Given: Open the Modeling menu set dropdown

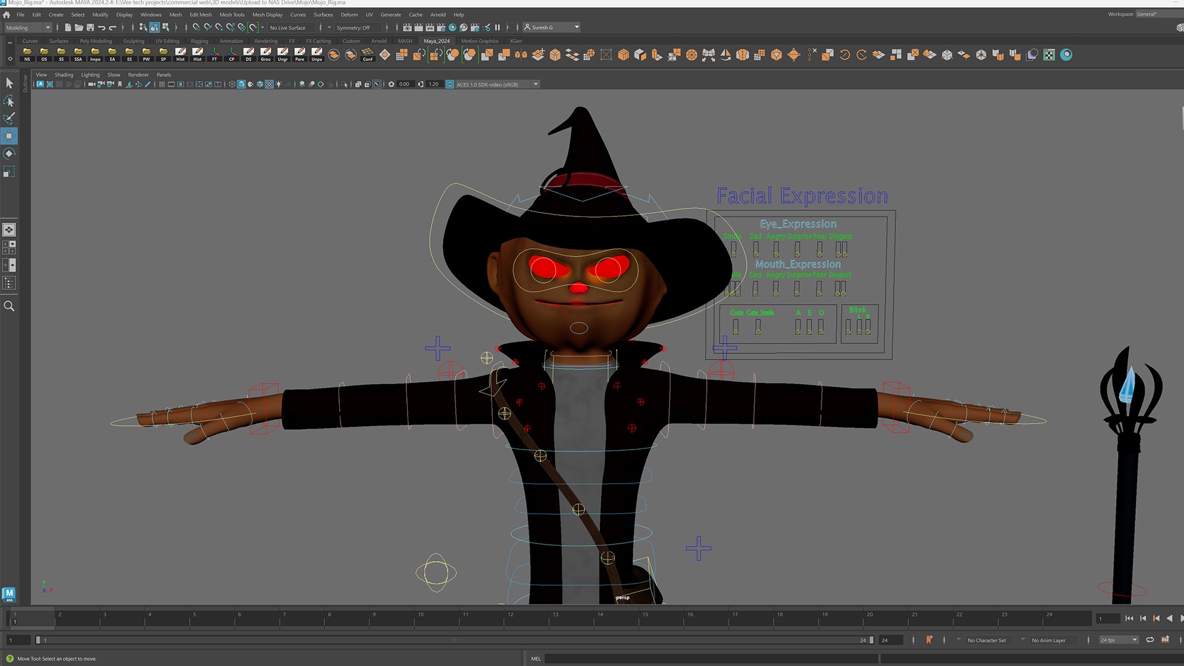Looking at the screenshot, I should pyautogui.click(x=28, y=28).
